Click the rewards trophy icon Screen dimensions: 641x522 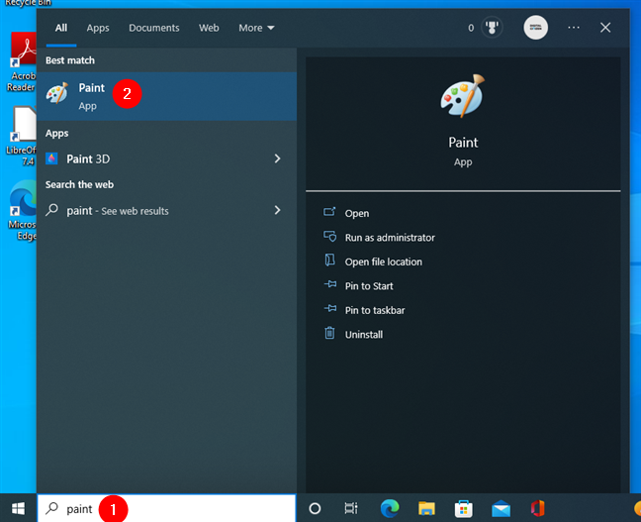(x=492, y=28)
